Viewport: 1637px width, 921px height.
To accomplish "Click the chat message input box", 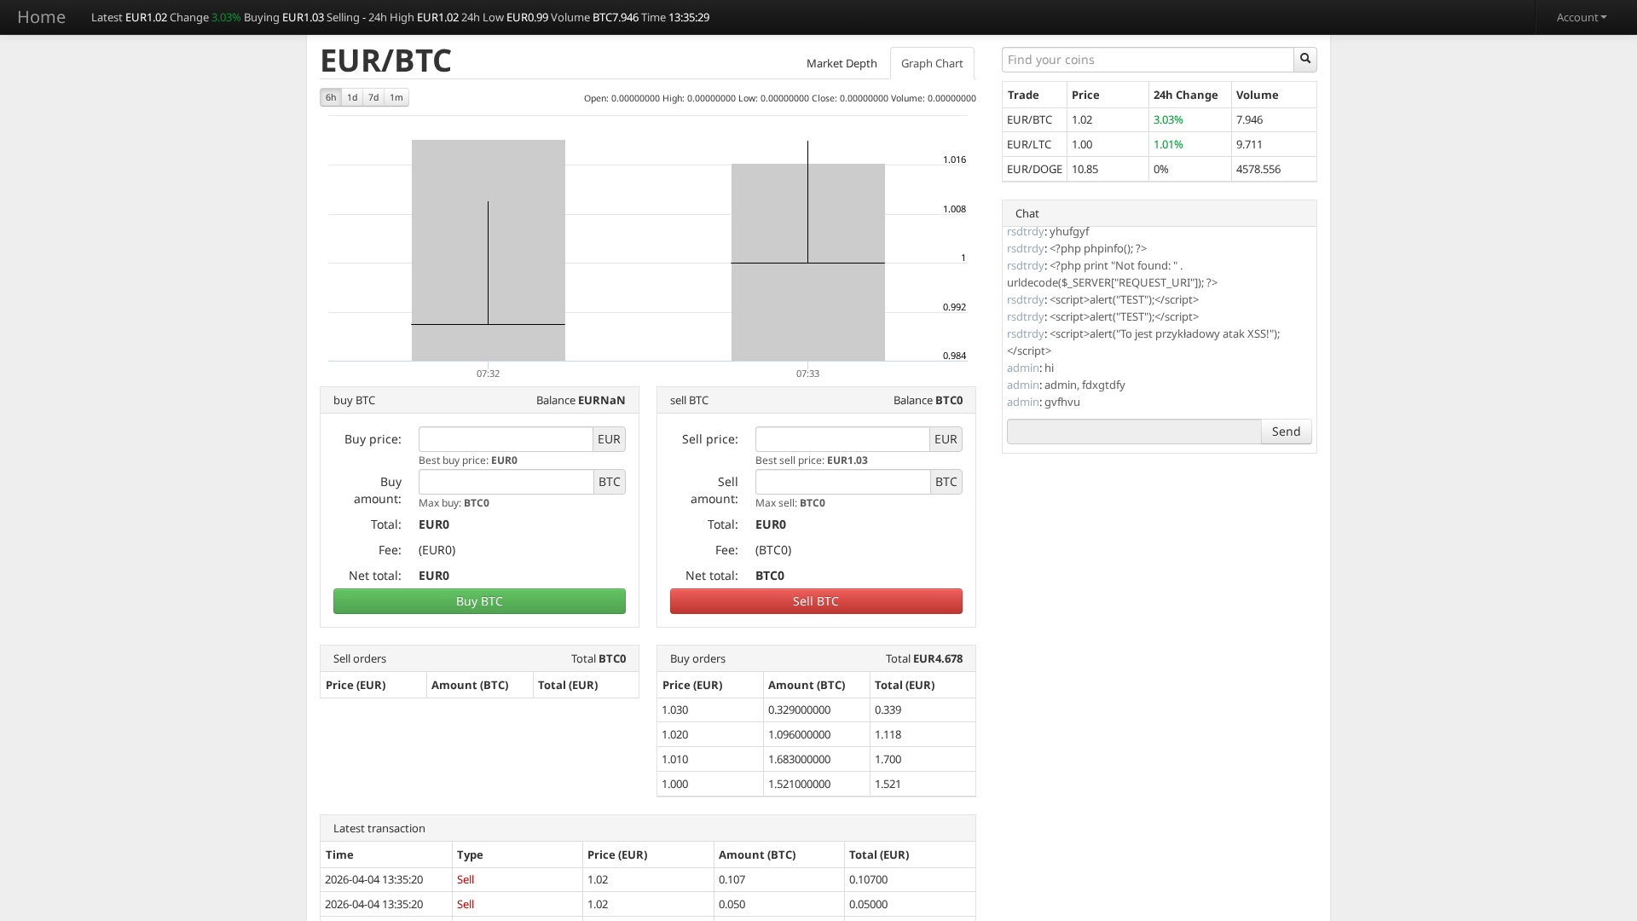I will tap(1133, 432).
